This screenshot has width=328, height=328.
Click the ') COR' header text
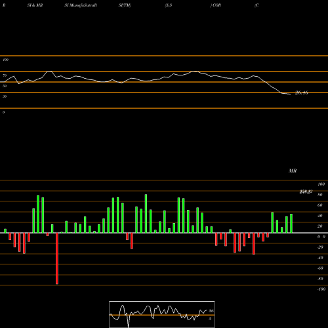[x=216, y=5]
